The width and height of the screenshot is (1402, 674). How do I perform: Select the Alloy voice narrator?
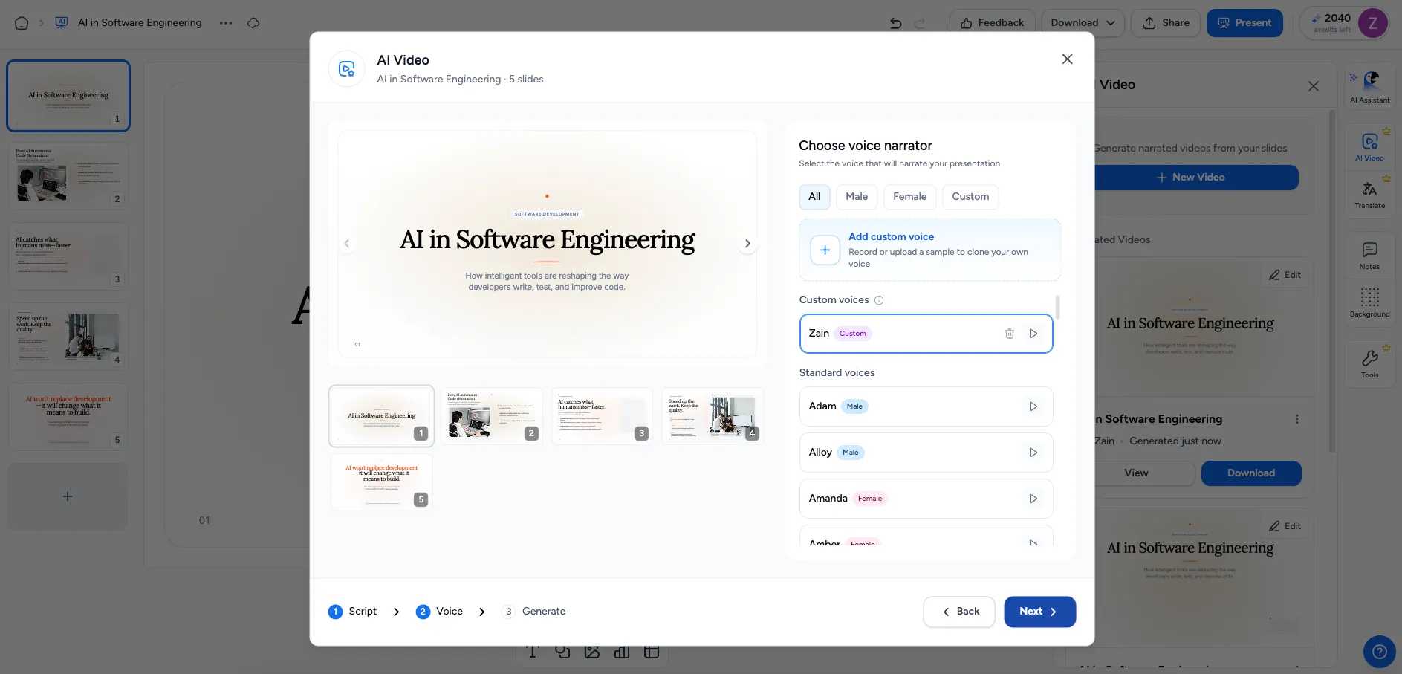click(926, 453)
